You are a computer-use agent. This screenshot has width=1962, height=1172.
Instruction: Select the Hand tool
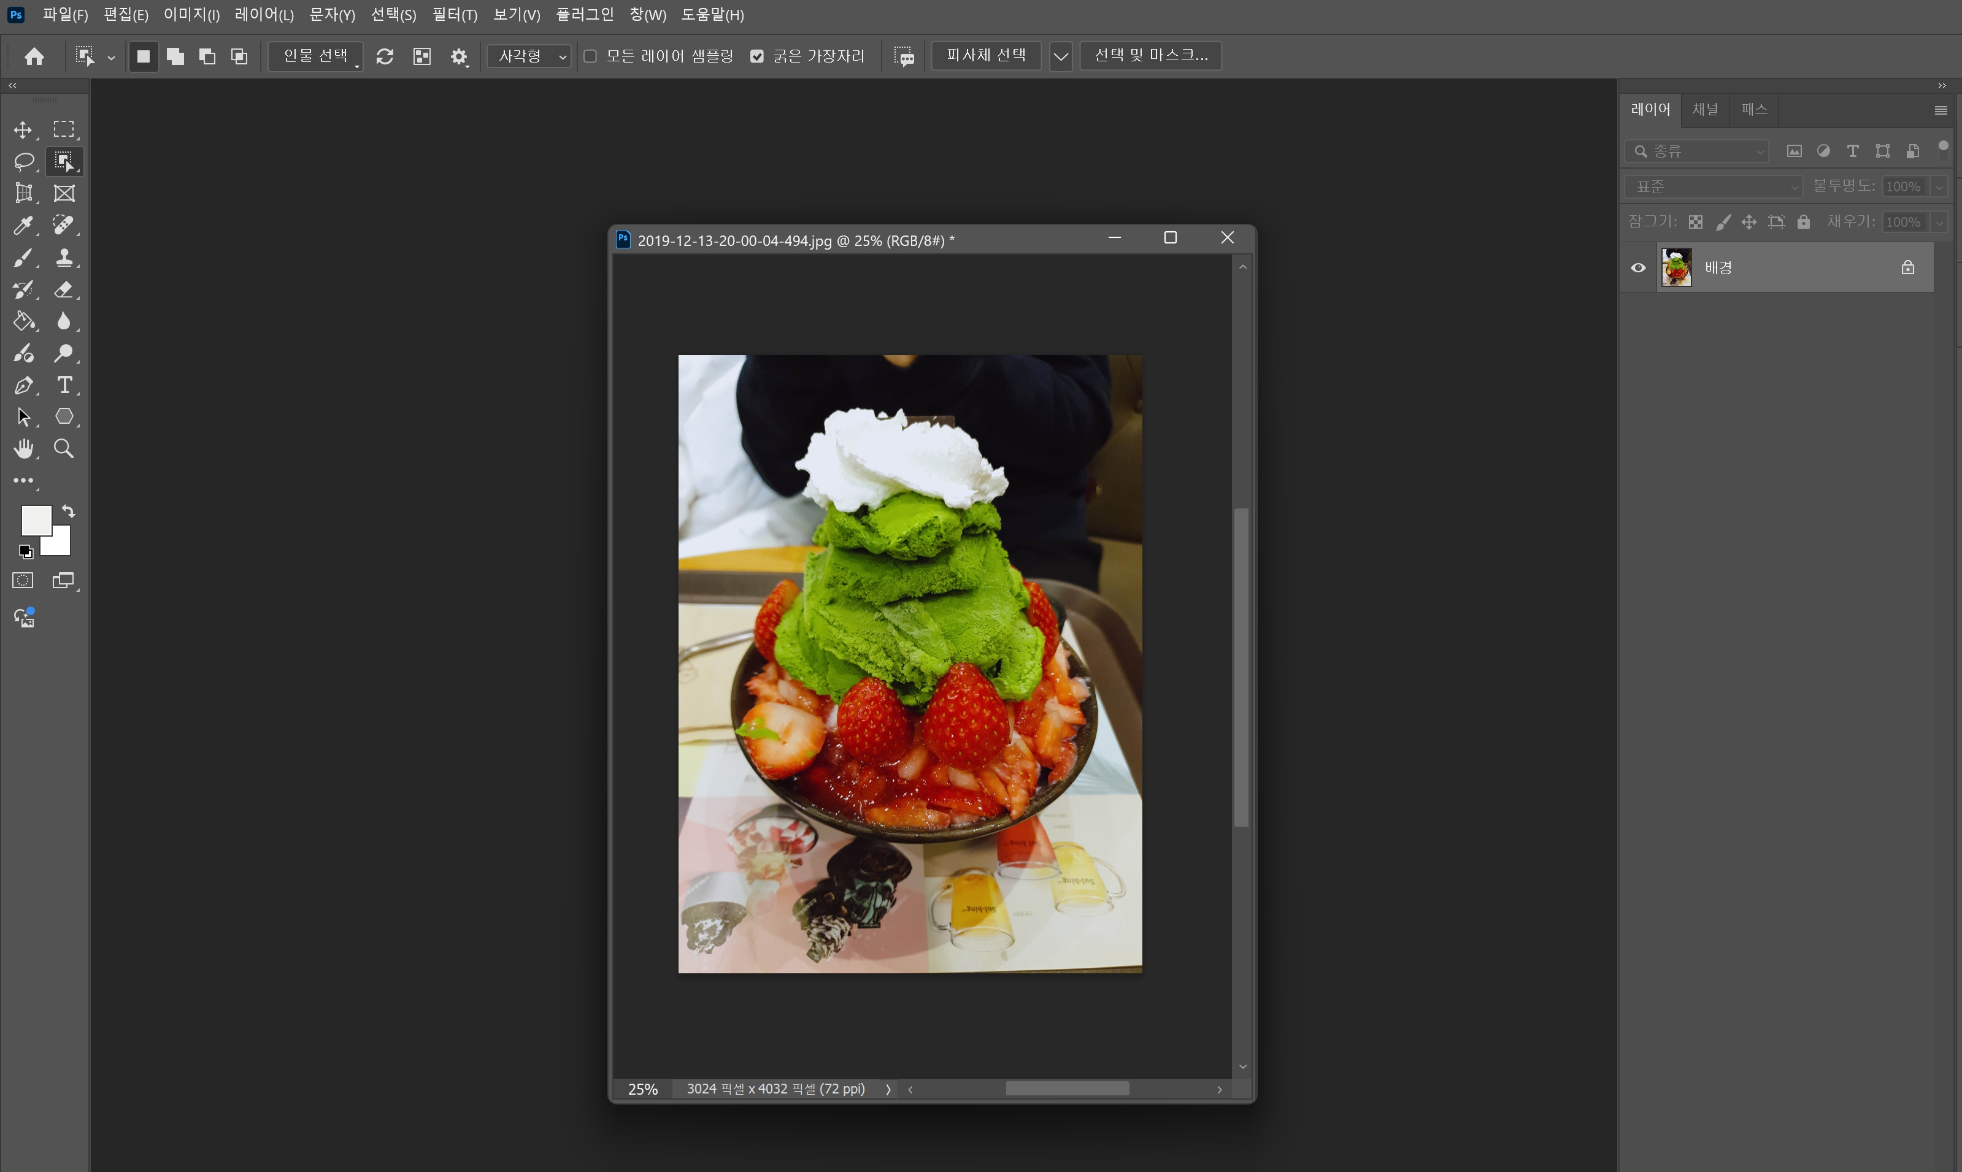tap(23, 450)
